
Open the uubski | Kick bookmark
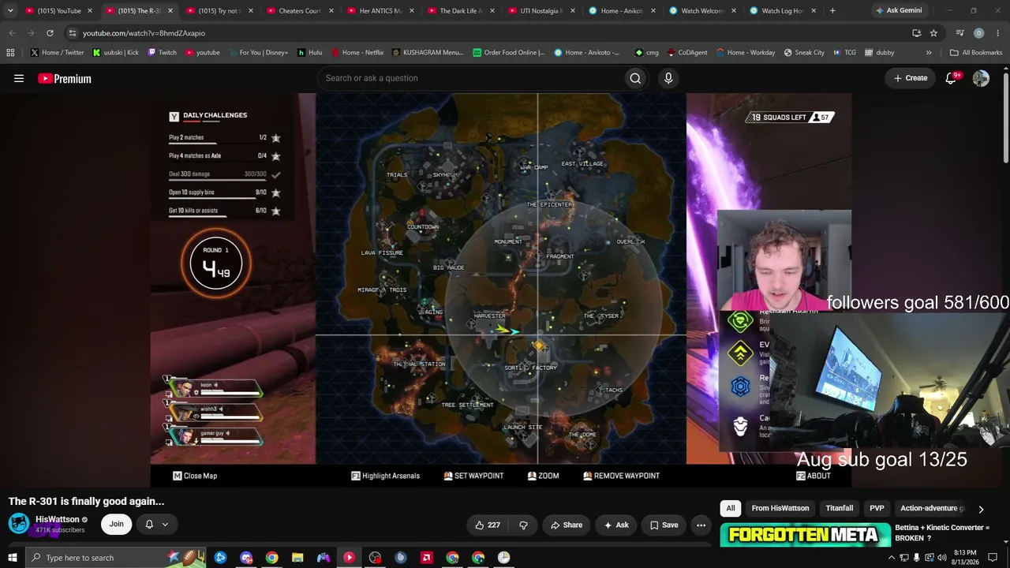115,53
